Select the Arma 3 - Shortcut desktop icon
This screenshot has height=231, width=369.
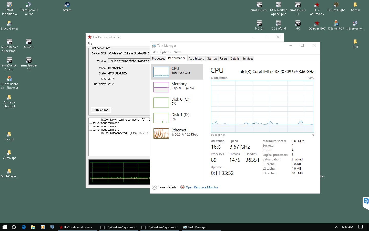pos(9,101)
